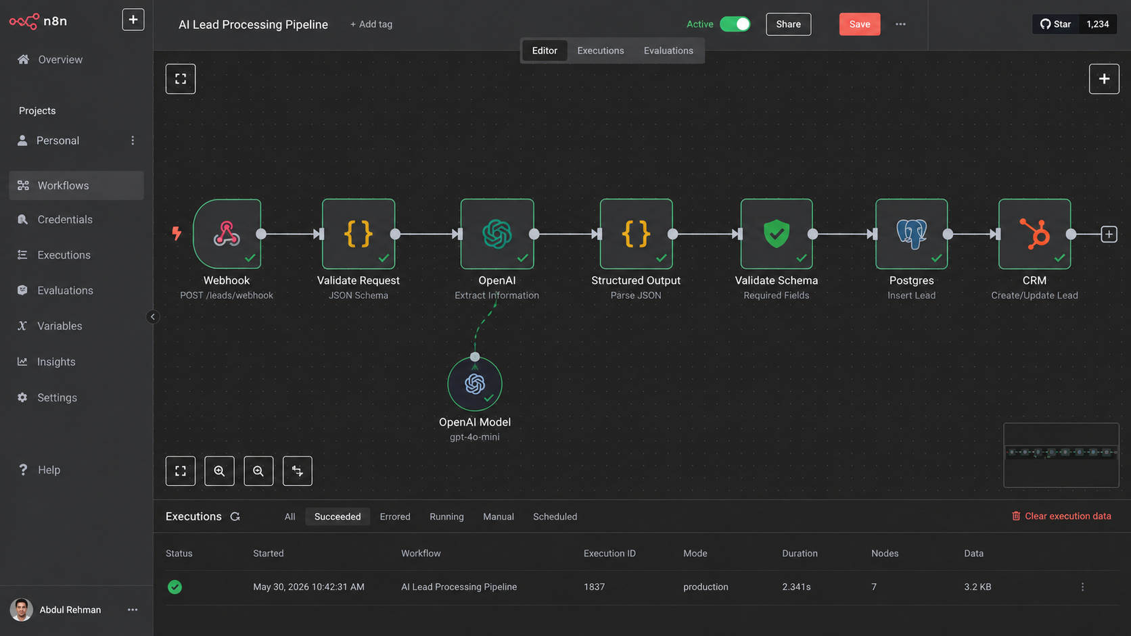Open workflow more options menu
The image size is (1131, 636).
pos(900,24)
